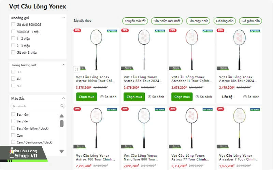Open the Arcsaber 11 Tour product title link
The height and width of the screenshot is (170, 273).
[191, 79]
